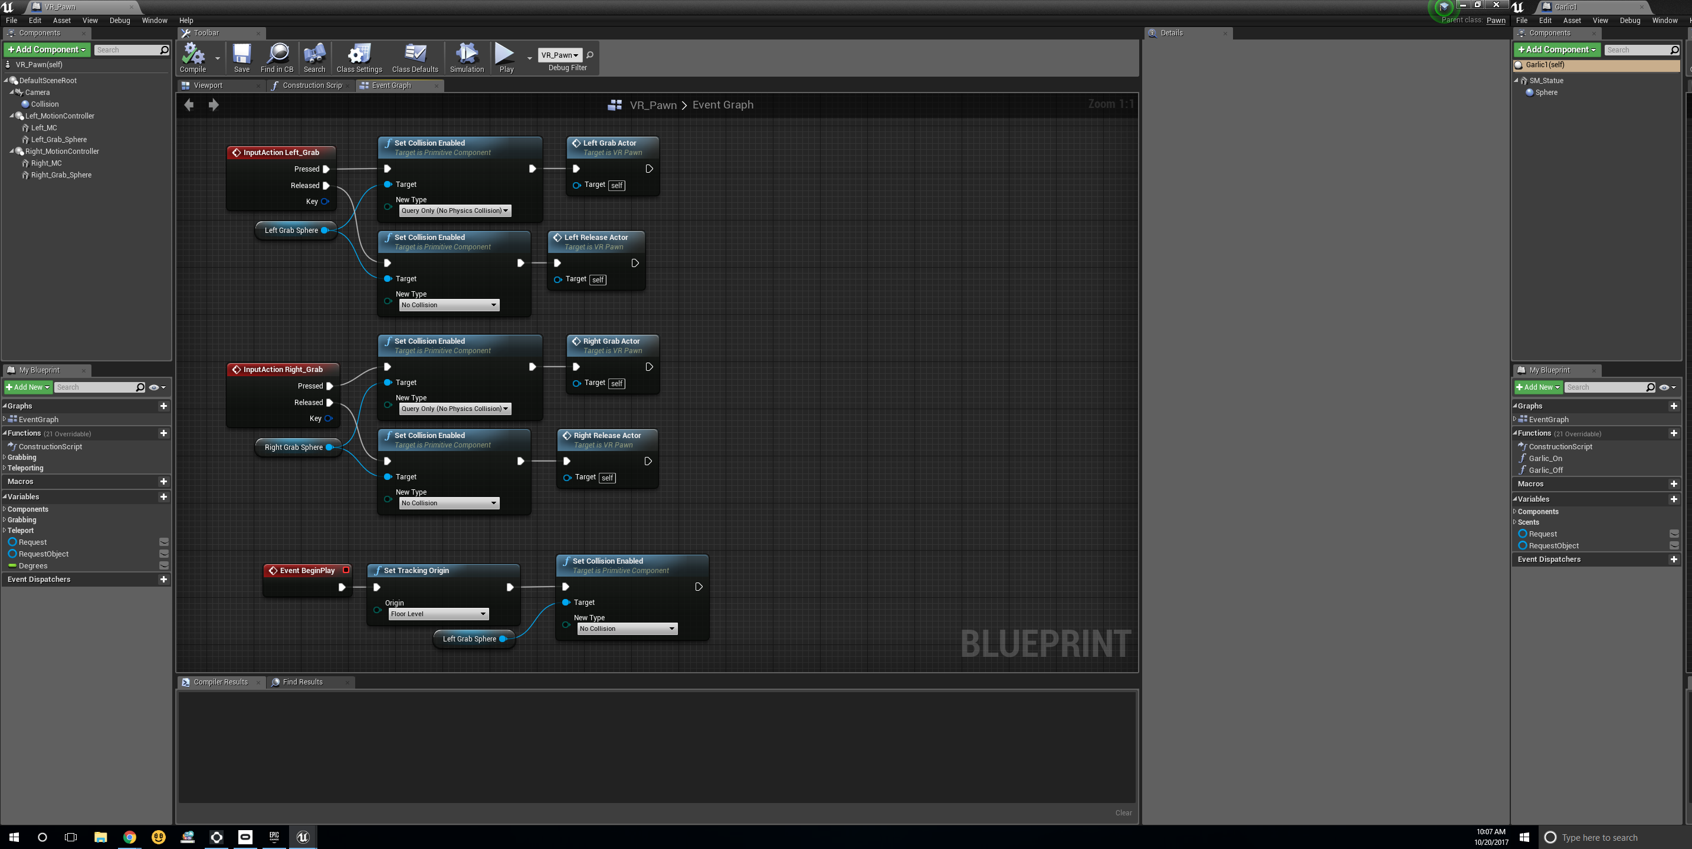The width and height of the screenshot is (1692, 849).
Task: Open Epic Games Launcher from taskbar
Action: pyautogui.click(x=274, y=837)
